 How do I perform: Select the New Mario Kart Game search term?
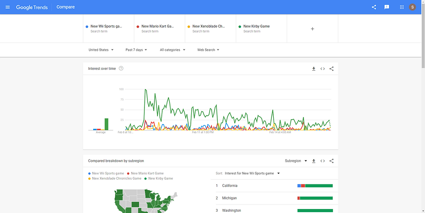pos(160,29)
